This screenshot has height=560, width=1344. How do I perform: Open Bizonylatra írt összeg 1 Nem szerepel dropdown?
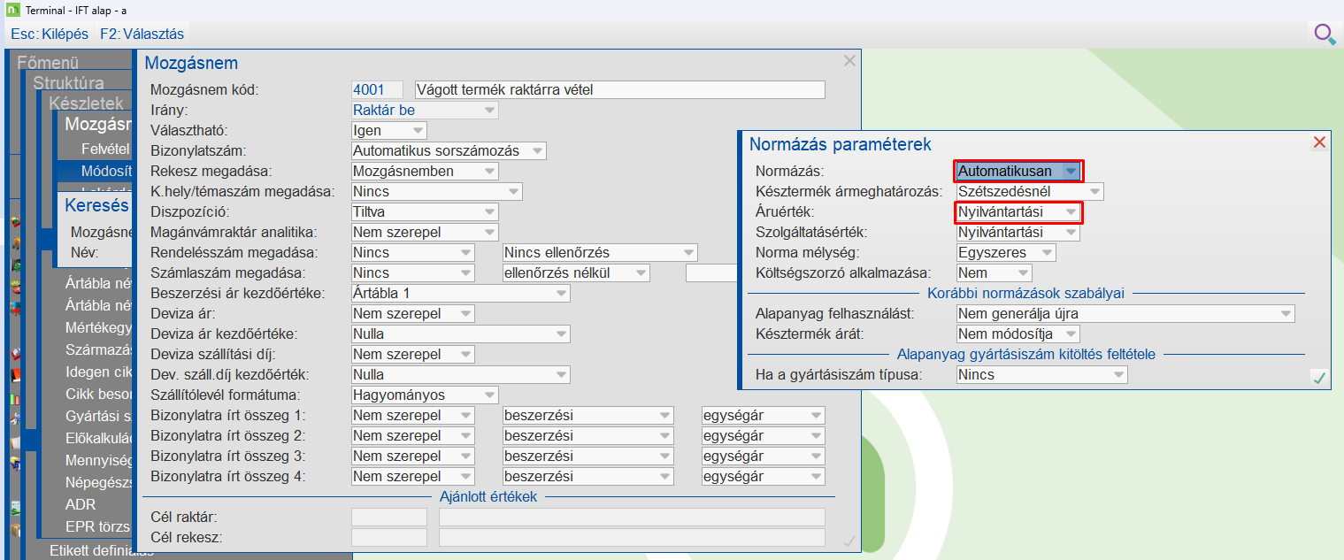point(413,415)
